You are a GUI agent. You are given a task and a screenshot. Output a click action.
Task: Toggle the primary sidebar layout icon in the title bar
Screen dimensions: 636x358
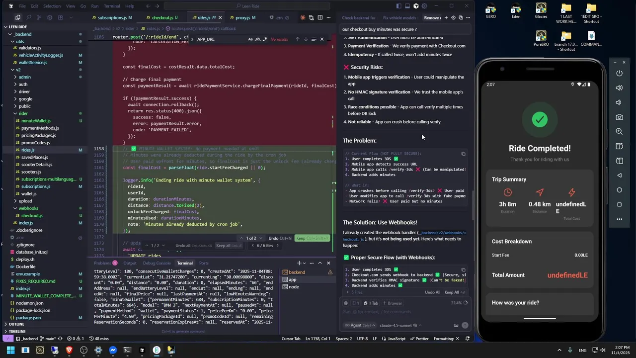click(398, 6)
